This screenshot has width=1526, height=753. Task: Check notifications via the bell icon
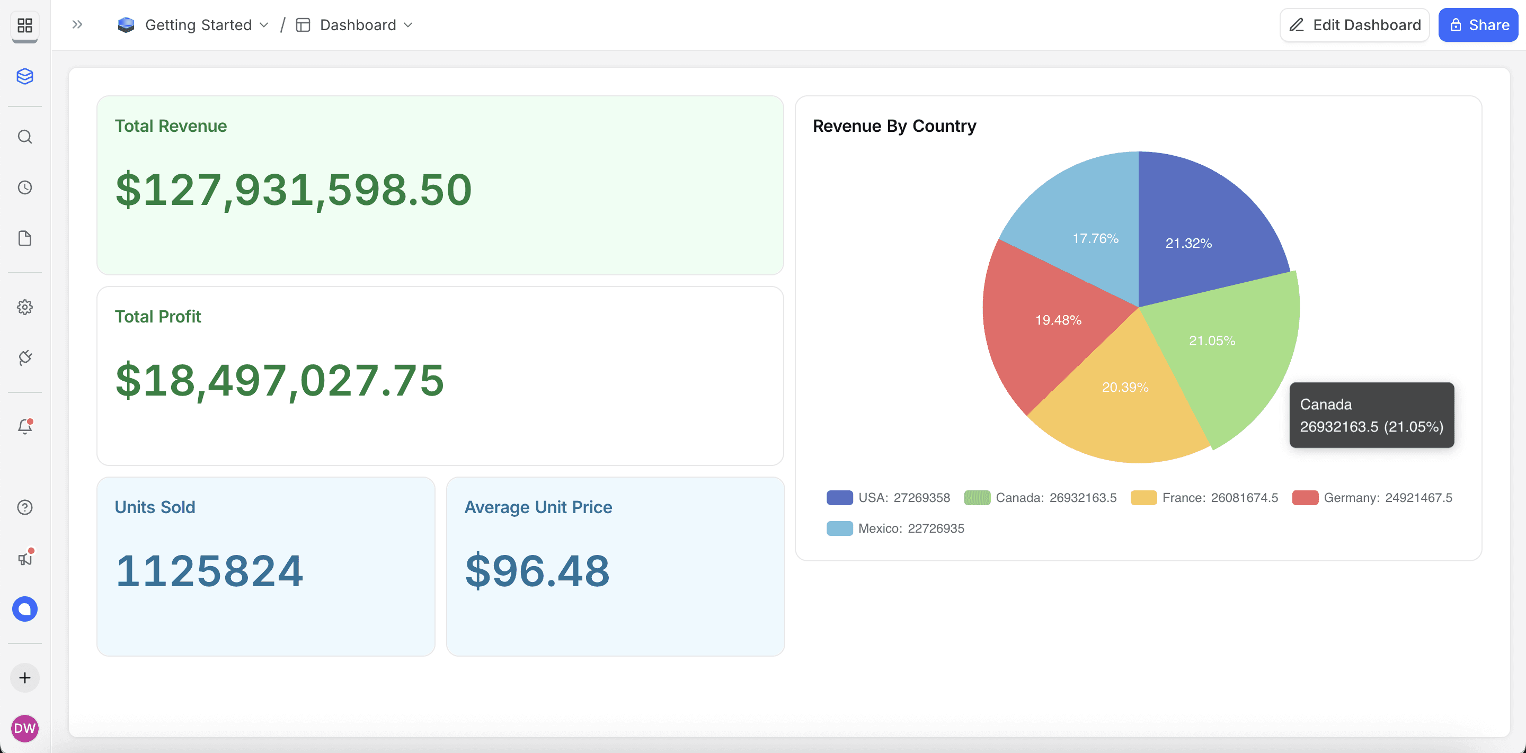(25, 427)
